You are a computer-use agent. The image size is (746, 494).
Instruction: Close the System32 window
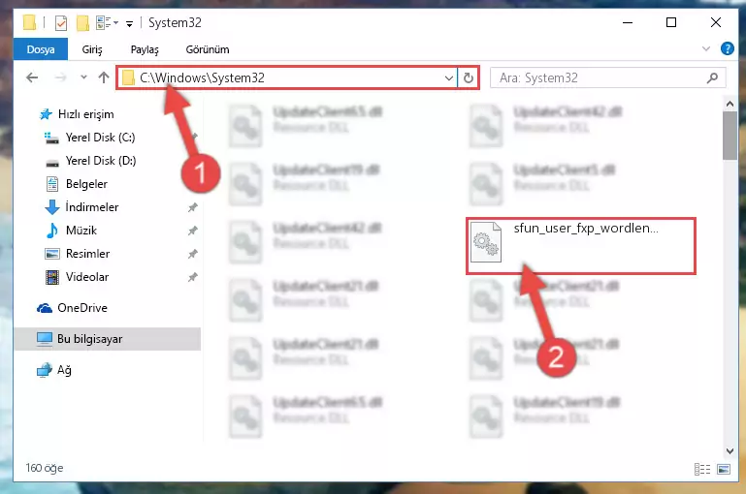pyautogui.click(x=716, y=22)
